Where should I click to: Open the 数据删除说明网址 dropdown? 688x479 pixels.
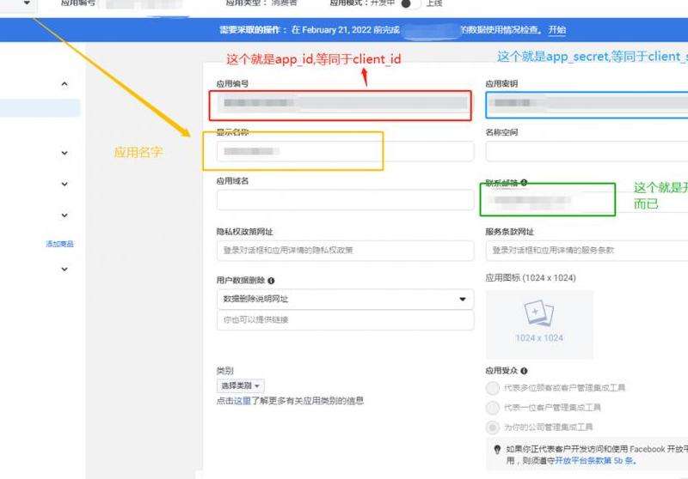click(346, 299)
